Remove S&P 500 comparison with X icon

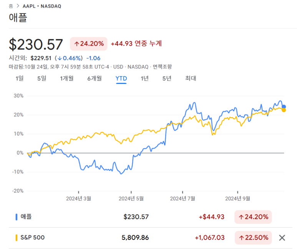click(x=282, y=238)
